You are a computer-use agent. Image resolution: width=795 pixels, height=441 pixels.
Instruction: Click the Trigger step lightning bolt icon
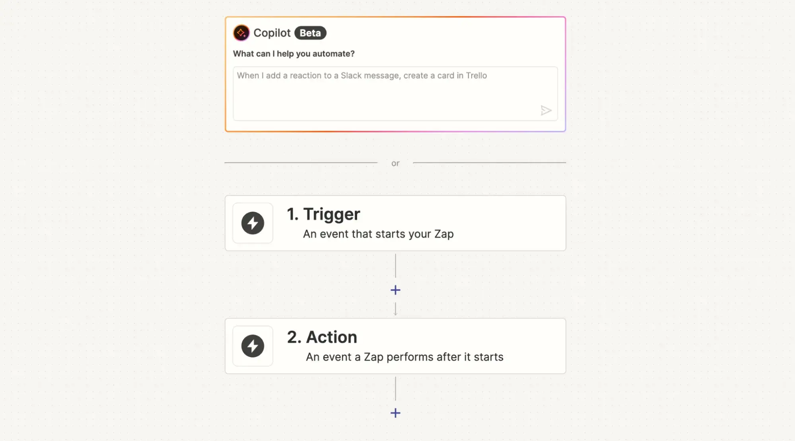pos(253,223)
